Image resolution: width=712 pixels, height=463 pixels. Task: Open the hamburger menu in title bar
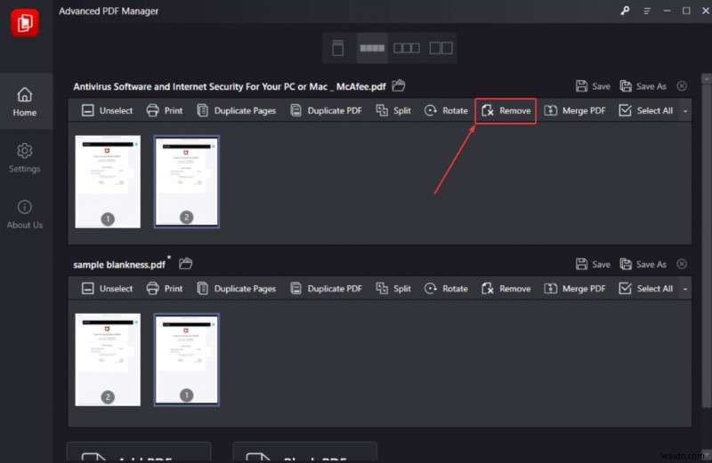647,11
